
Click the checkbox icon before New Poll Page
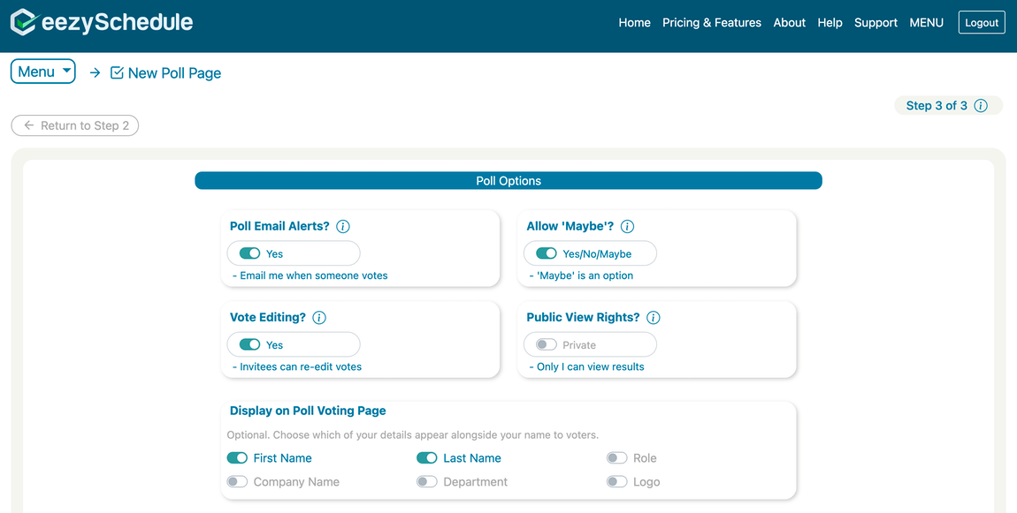(117, 72)
